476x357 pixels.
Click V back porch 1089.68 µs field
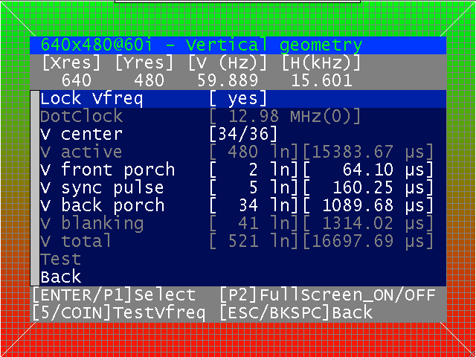point(368,206)
